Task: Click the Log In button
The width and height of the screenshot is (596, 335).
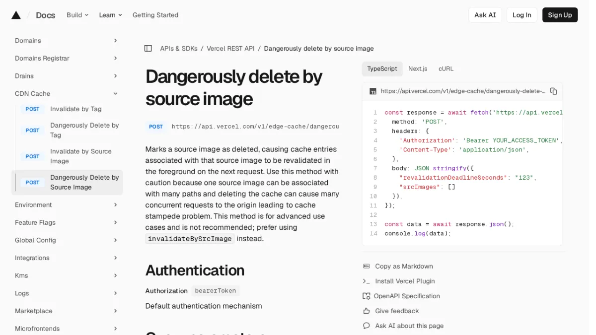Action: 521,15
